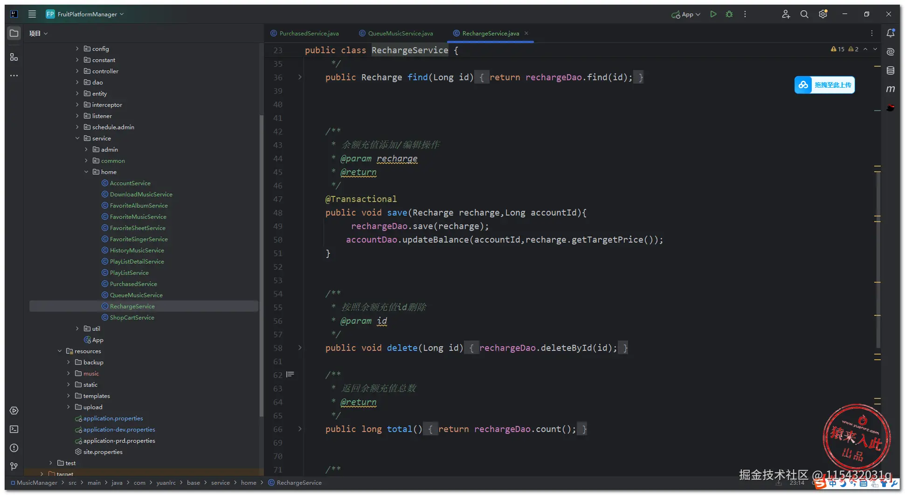Unfold the delete method on line 58
The image size is (905, 495).
tap(300, 348)
